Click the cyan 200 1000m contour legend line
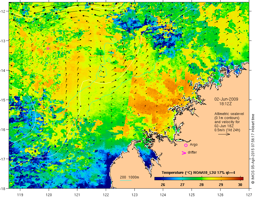 pos(126,180)
